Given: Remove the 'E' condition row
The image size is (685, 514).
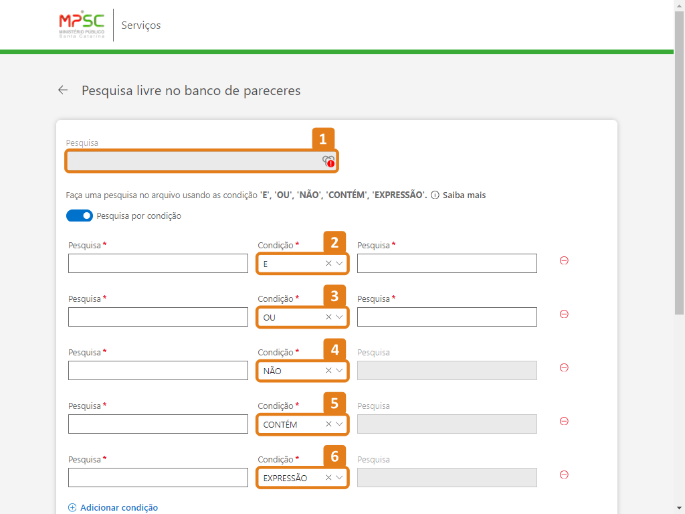Looking at the screenshot, I should tap(564, 261).
